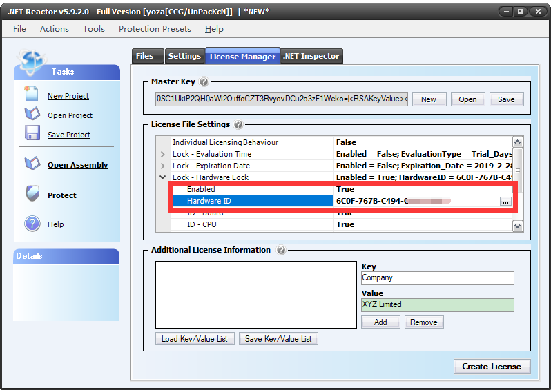Viewport: 551px width, 390px height.
Task: Open the Help link in Tasks
Action: tap(55, 224)
